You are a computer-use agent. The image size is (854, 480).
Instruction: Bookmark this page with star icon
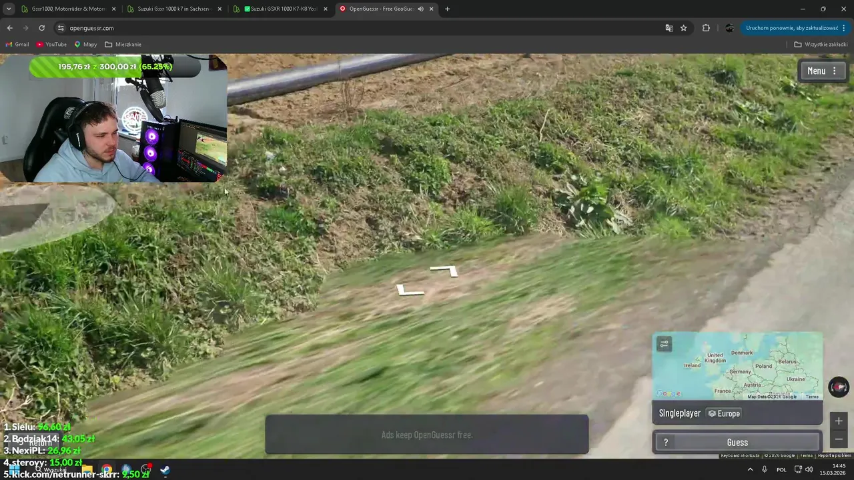point(684,28)
